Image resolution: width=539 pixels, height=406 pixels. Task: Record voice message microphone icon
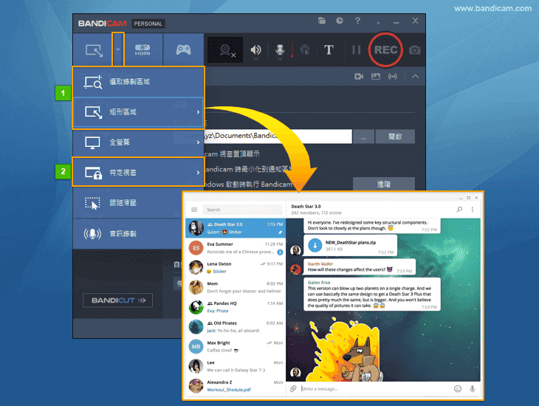pos(473,389)
